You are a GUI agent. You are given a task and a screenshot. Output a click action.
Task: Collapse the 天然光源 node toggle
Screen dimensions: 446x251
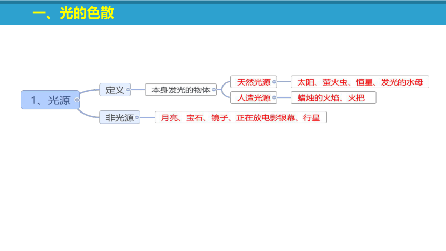[x=274, y=82]
